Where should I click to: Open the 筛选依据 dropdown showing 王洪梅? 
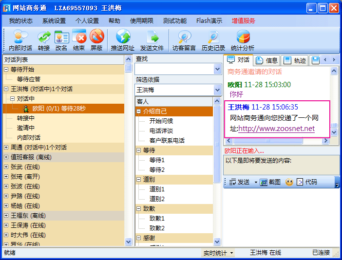217,90
